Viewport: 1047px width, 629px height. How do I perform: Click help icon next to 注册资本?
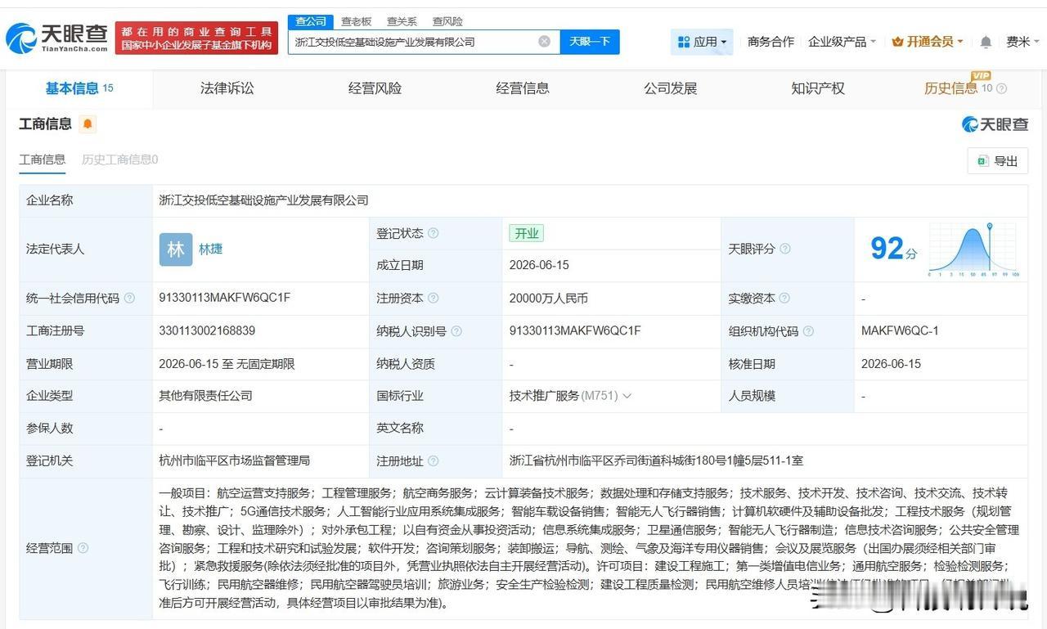434,299
